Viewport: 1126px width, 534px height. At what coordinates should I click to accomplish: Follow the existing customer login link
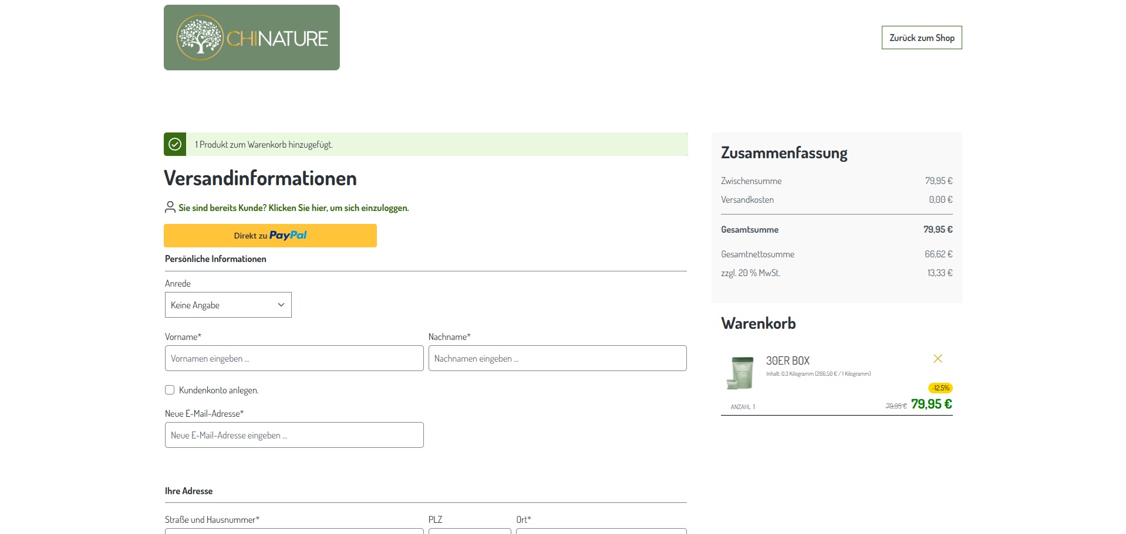[x=294, y=208]
